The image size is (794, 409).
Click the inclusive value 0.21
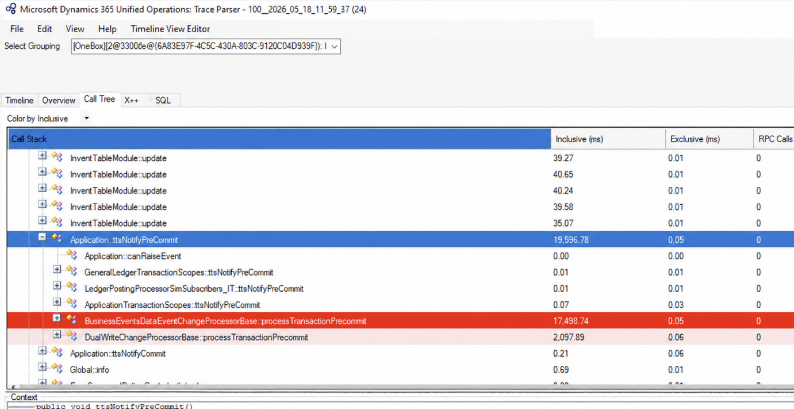click(x=561, y=354)
